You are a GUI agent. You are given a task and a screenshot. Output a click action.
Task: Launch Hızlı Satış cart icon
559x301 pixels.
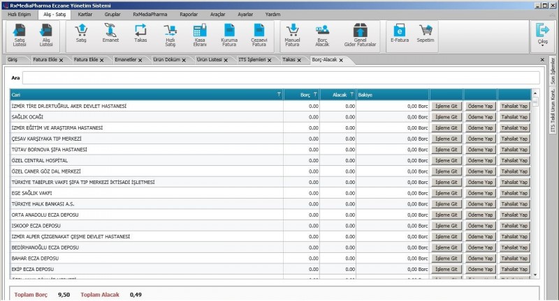pos(170,33)
